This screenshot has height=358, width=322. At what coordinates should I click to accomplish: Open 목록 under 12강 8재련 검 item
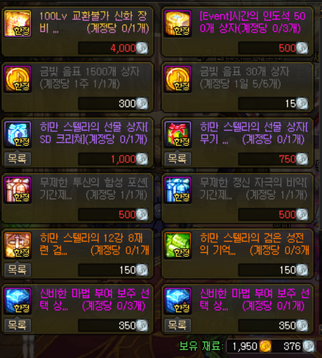(18, 270)
